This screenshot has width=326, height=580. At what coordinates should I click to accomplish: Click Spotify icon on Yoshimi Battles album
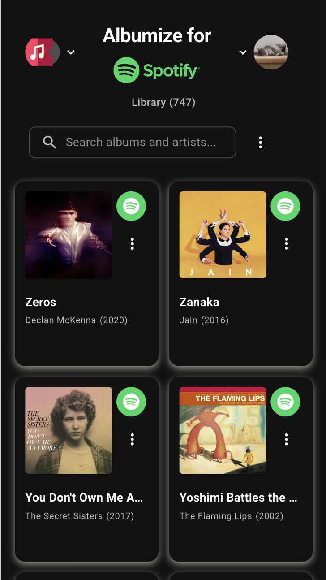pyautogui.click(x=285, y=402)
